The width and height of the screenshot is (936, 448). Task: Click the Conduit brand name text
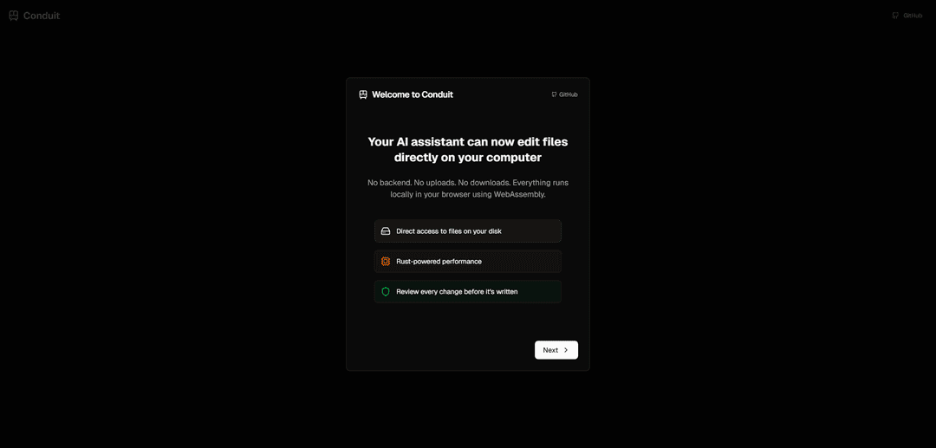coord(42,16)
